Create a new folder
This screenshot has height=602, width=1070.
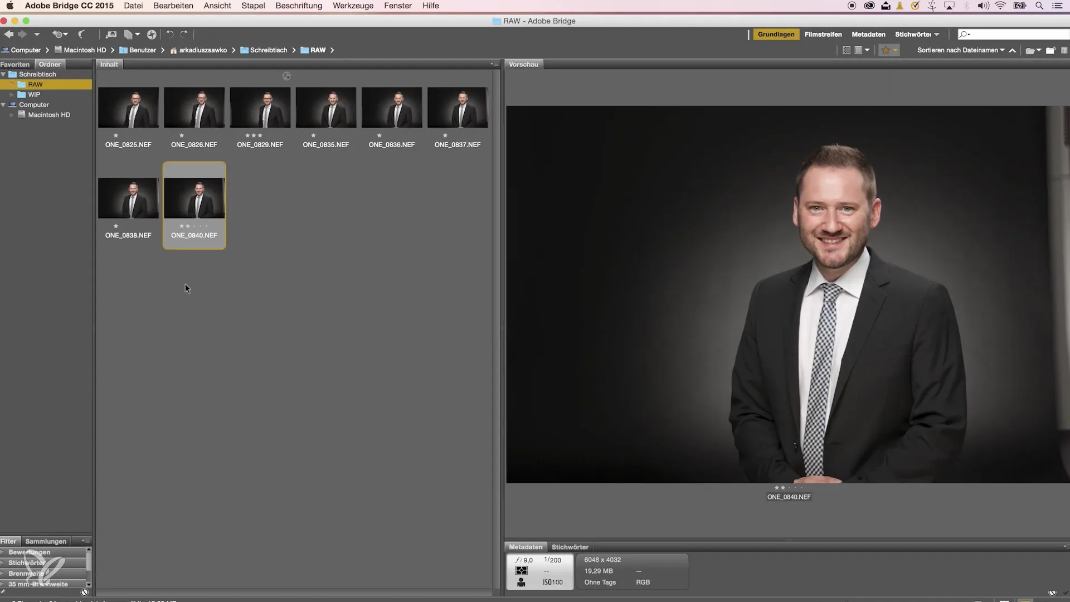1050,50
